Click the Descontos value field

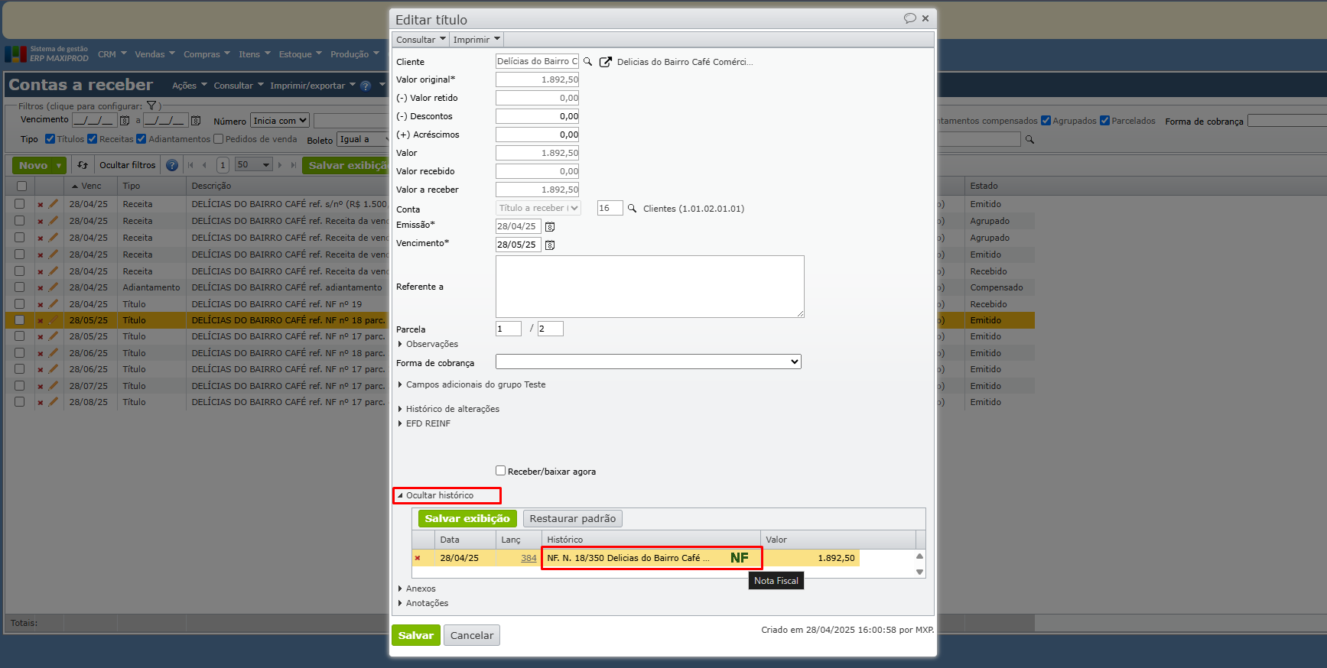click(x=537, y=116)
